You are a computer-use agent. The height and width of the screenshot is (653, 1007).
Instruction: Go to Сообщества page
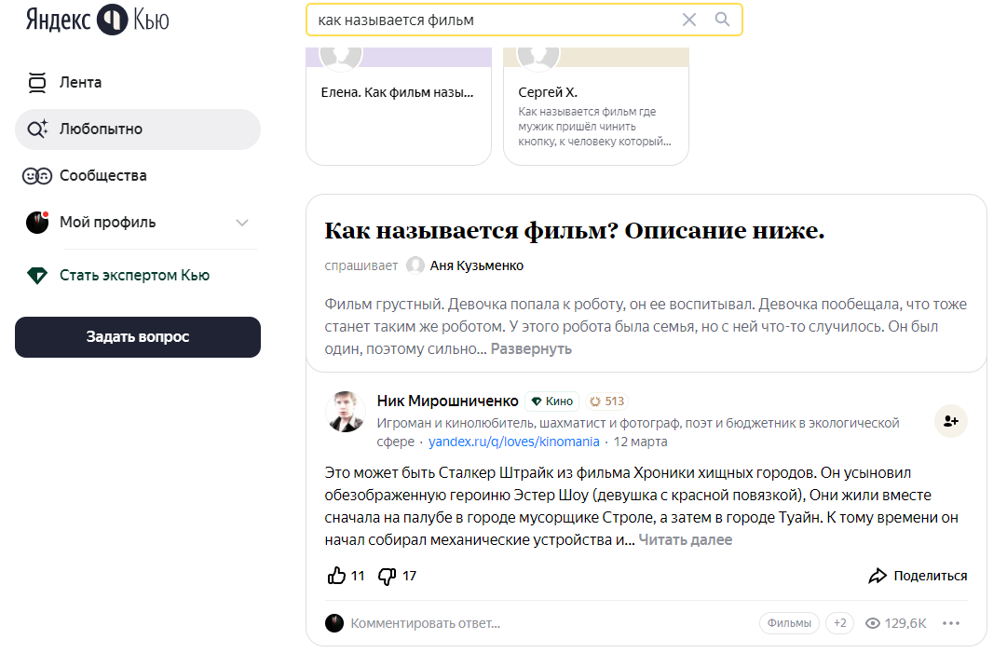click(102, 175)
